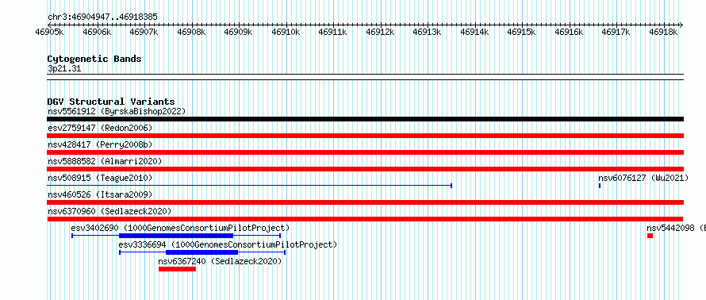Image resolution: width=706 pixels, height=300 pixels.
Task: Open the nsv5561912 (ByrskaBishop2022) label
Action: [117, 111]
